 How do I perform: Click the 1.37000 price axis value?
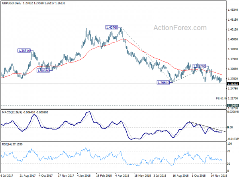[x=233, y=49]
